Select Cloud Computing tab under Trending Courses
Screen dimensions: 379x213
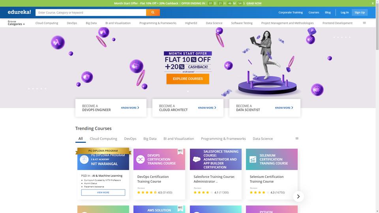(x=103, y=138)
